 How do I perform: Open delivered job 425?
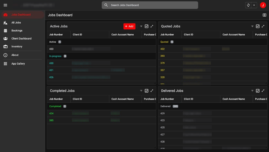coord(213,128)
